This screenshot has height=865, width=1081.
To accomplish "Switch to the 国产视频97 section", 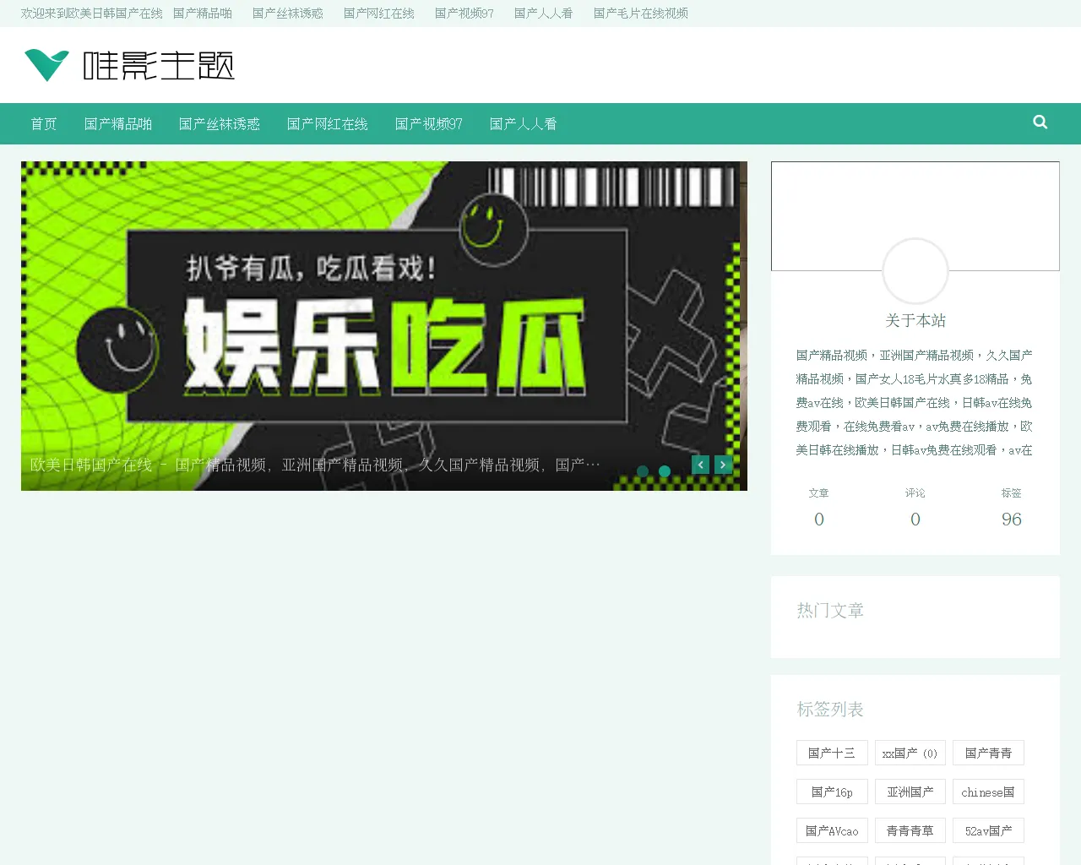I will (x=428, y=123).
